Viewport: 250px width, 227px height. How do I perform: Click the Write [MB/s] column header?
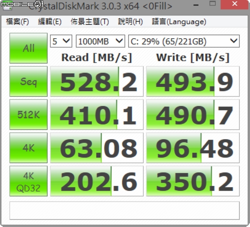193,57
